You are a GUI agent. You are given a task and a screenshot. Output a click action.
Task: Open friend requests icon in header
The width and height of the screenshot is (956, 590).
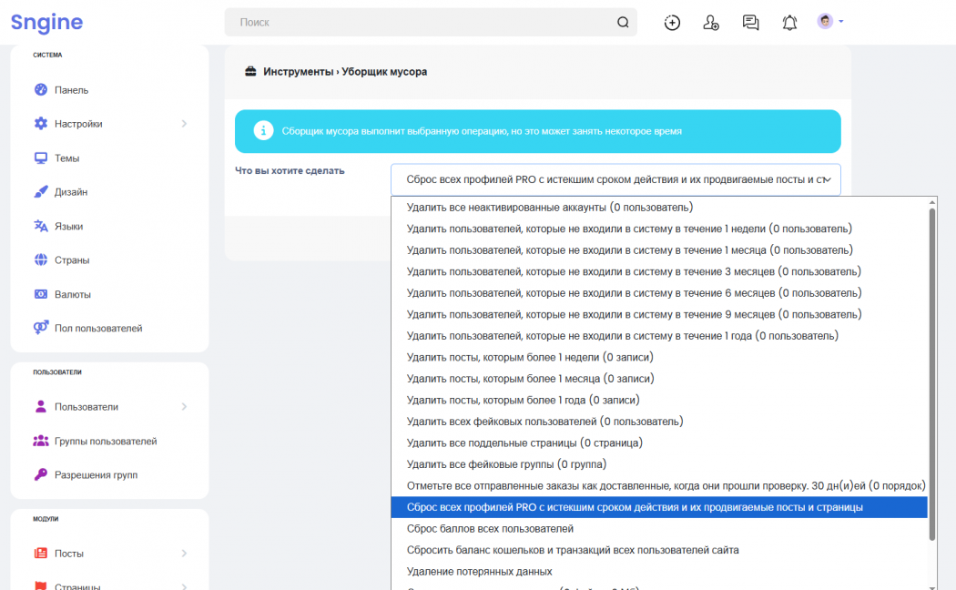tap(711, 23)
